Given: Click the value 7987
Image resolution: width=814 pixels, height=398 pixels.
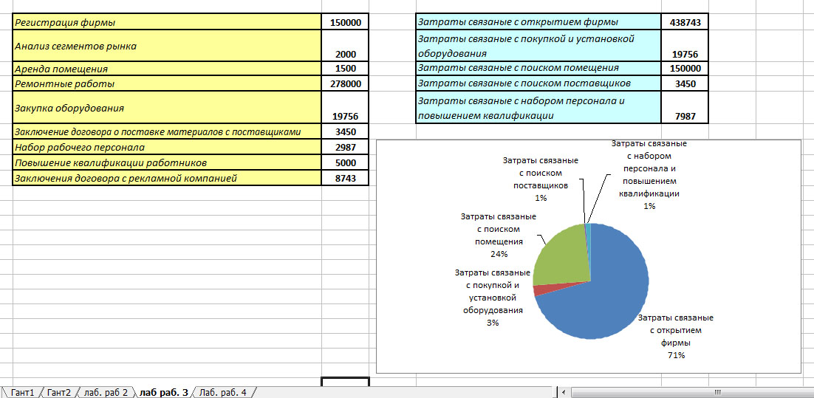Looking at the screenshot, I should pyautogui.click(x=685, y=107).
